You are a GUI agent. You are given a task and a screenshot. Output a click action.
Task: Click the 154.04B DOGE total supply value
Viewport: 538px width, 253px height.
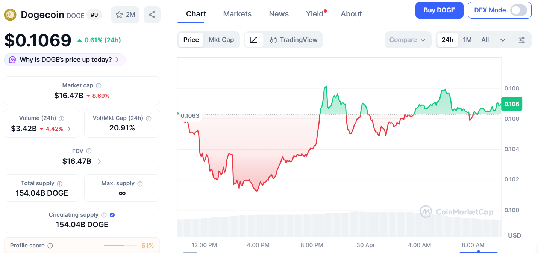click(42, 193)
